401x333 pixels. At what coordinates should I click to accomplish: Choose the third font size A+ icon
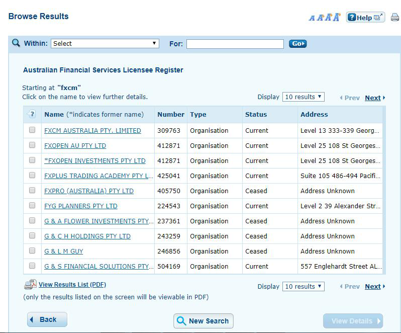tap(328, 18)
